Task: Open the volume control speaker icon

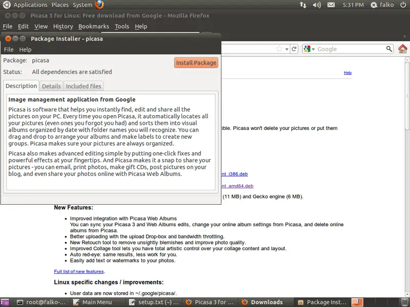Action: click(x=317, y=5)
